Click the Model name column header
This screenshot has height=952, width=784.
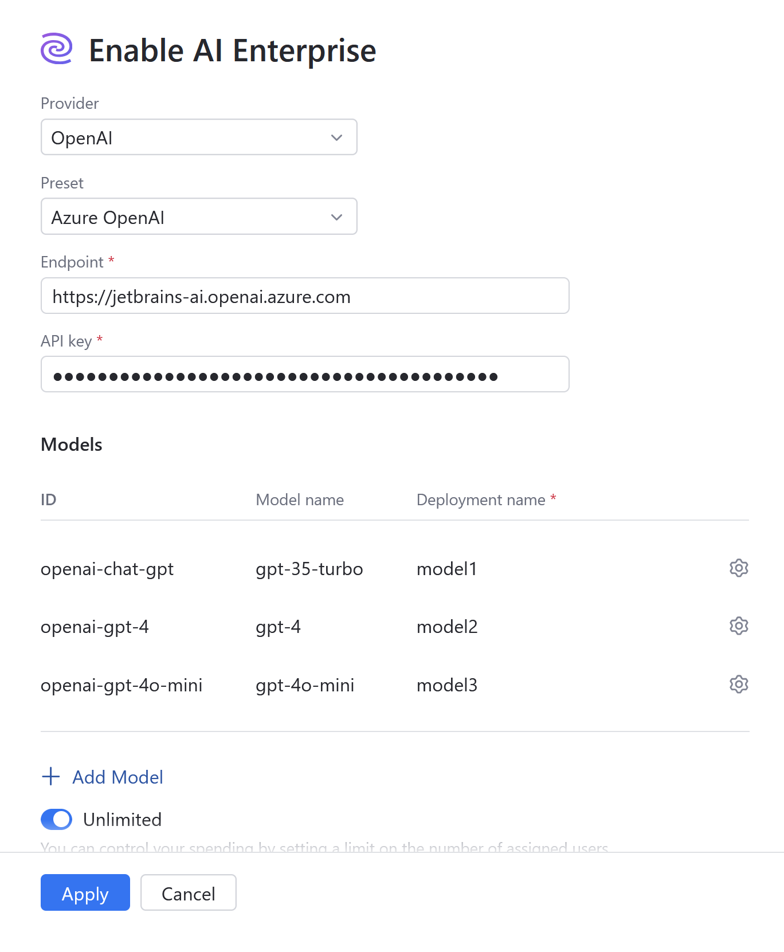tap(300, 499)
